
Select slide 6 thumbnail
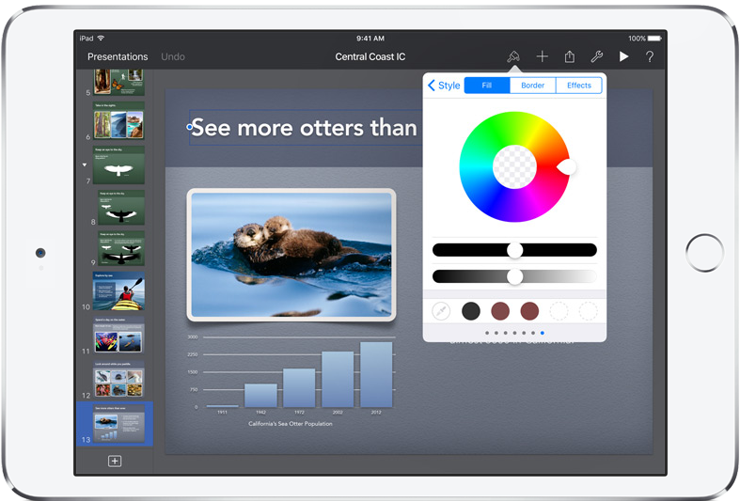pos(118,120)
